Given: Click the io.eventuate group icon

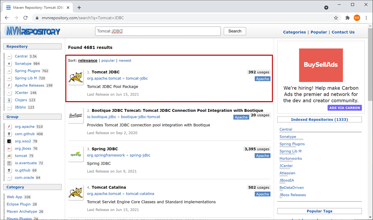Looking at the screenshot, I should [9, 163].
